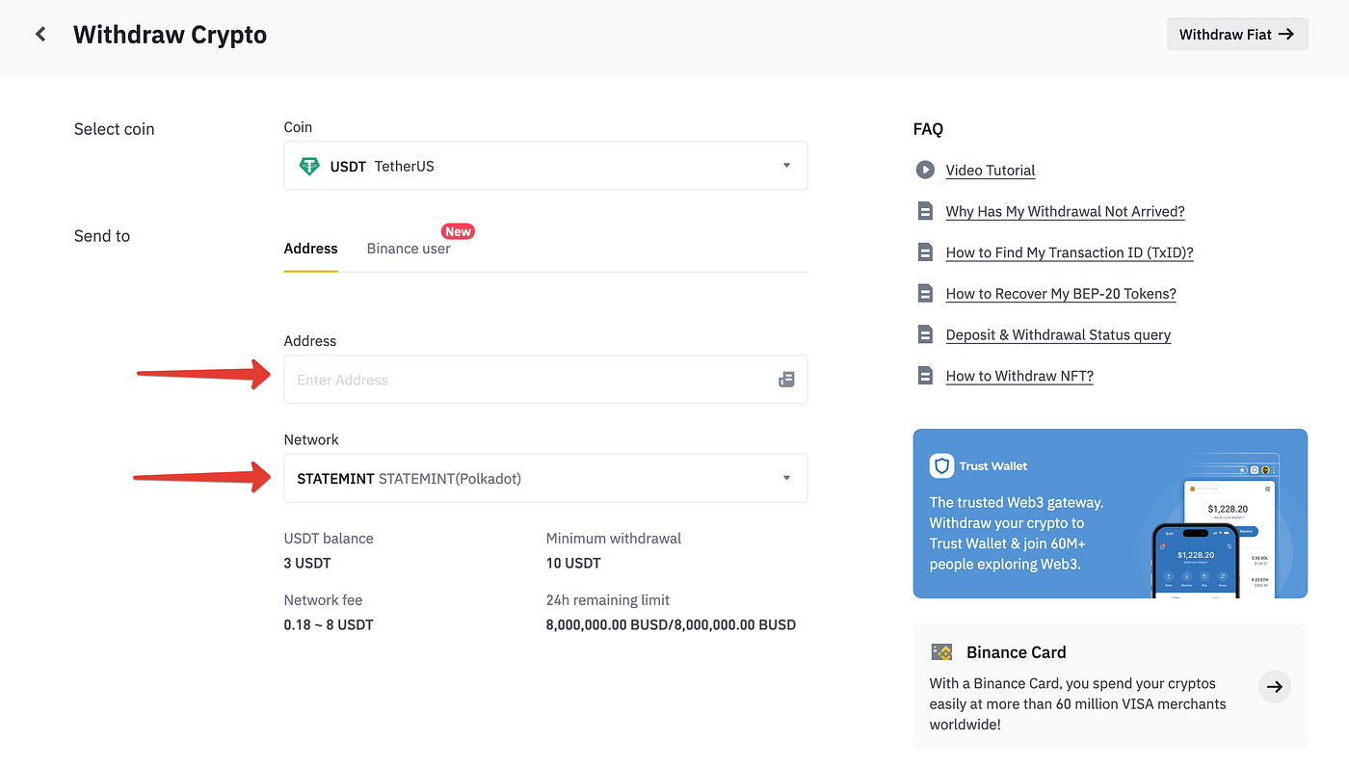The width and height of the screenshot is (1349, 767).
Task: Select the Address tab
Action: tap(310, 249)
